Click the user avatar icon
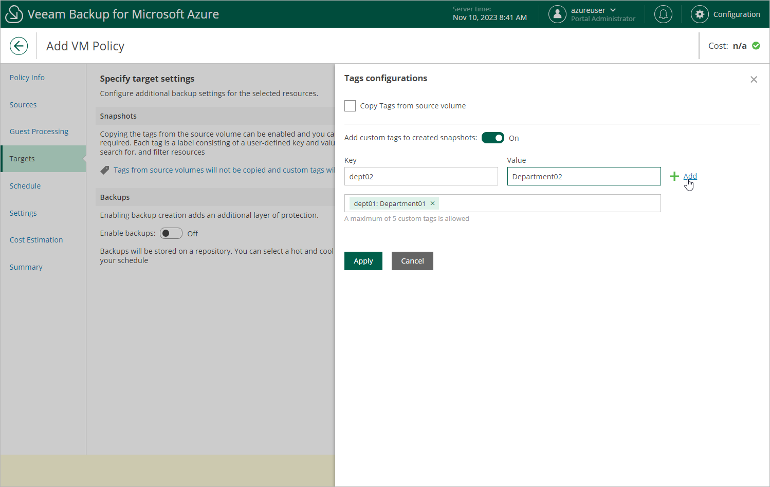Viewport: 770px width, 487px height. click(557, 14)
